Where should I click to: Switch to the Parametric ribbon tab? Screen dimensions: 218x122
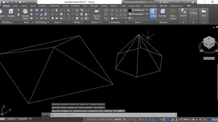click(x=54, y=6)
